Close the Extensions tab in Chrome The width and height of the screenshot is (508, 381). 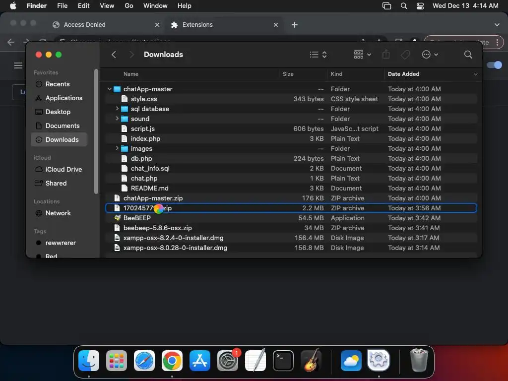[x=276, y=25]
